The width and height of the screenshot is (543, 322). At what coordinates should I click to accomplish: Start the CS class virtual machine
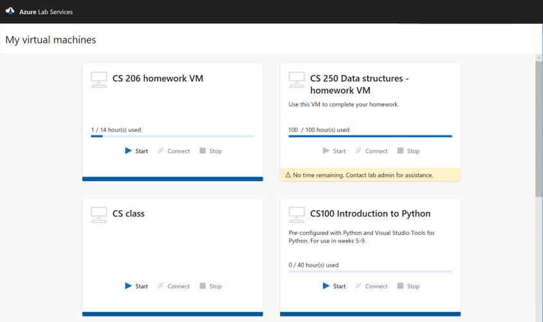136,286
